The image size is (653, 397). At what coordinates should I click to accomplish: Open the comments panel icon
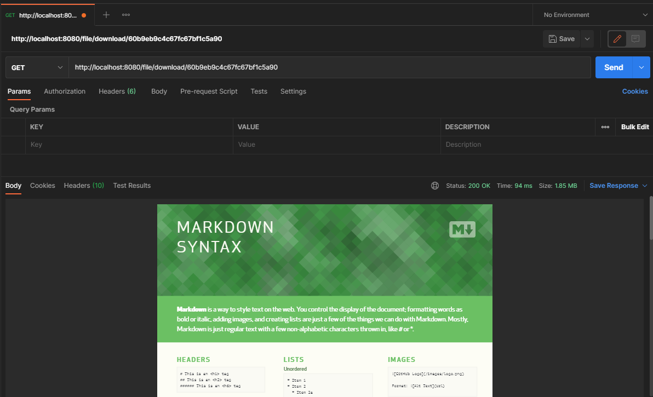635,39
